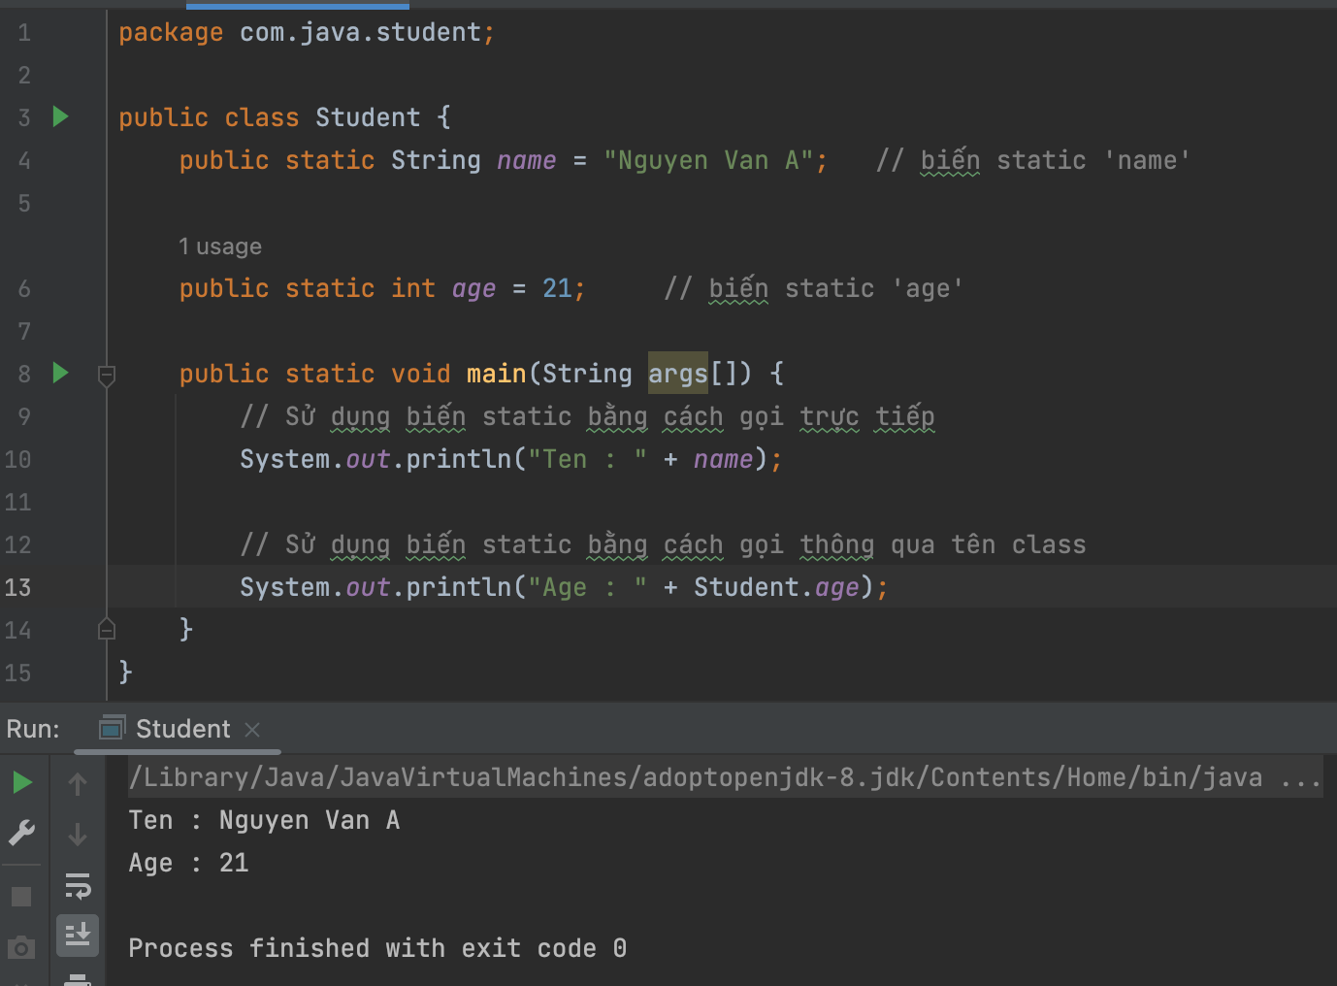Click the camera icon in the run toolbar
This screenshot has height=986, width=1337.
pyautogui.click(x=20, y=948)
